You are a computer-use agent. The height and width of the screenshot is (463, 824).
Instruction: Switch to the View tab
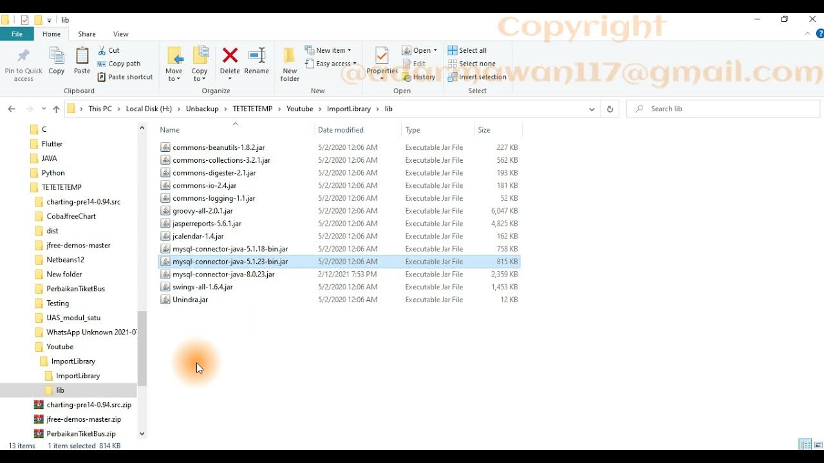pyautogui.click(x=121, y=34)
